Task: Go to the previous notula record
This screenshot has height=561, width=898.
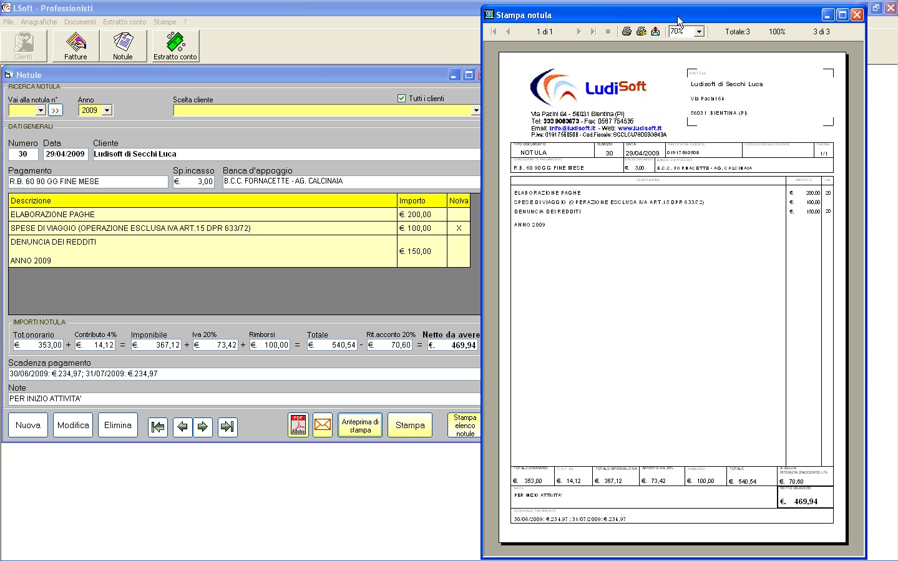Action: tap(182, 427)
